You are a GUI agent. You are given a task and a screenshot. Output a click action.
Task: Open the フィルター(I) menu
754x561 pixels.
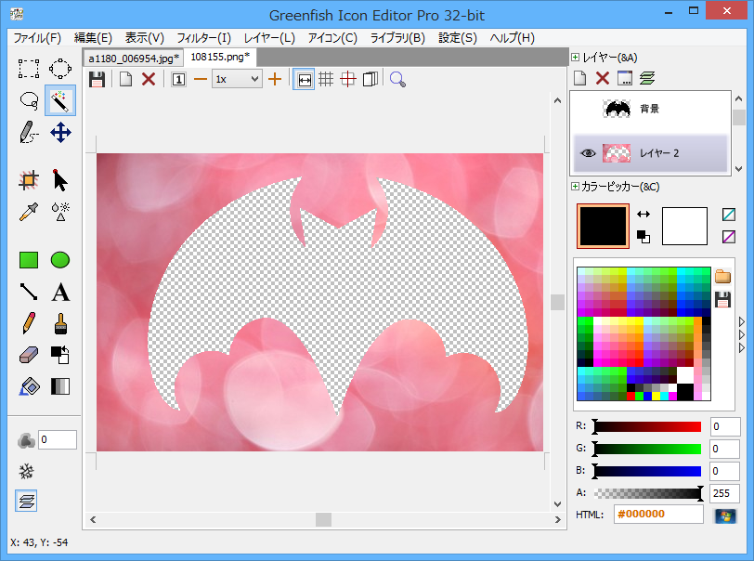(204, 38)
